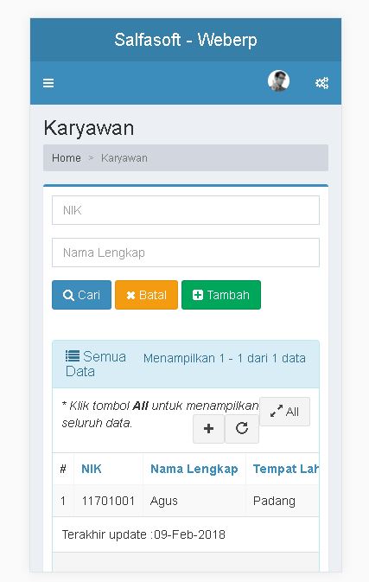Click the Karyawan breadcrumb item
Viewport: 369px width, 582px height.
tap(124, 158)
